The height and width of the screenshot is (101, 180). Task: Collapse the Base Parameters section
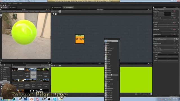click(154, 9)
